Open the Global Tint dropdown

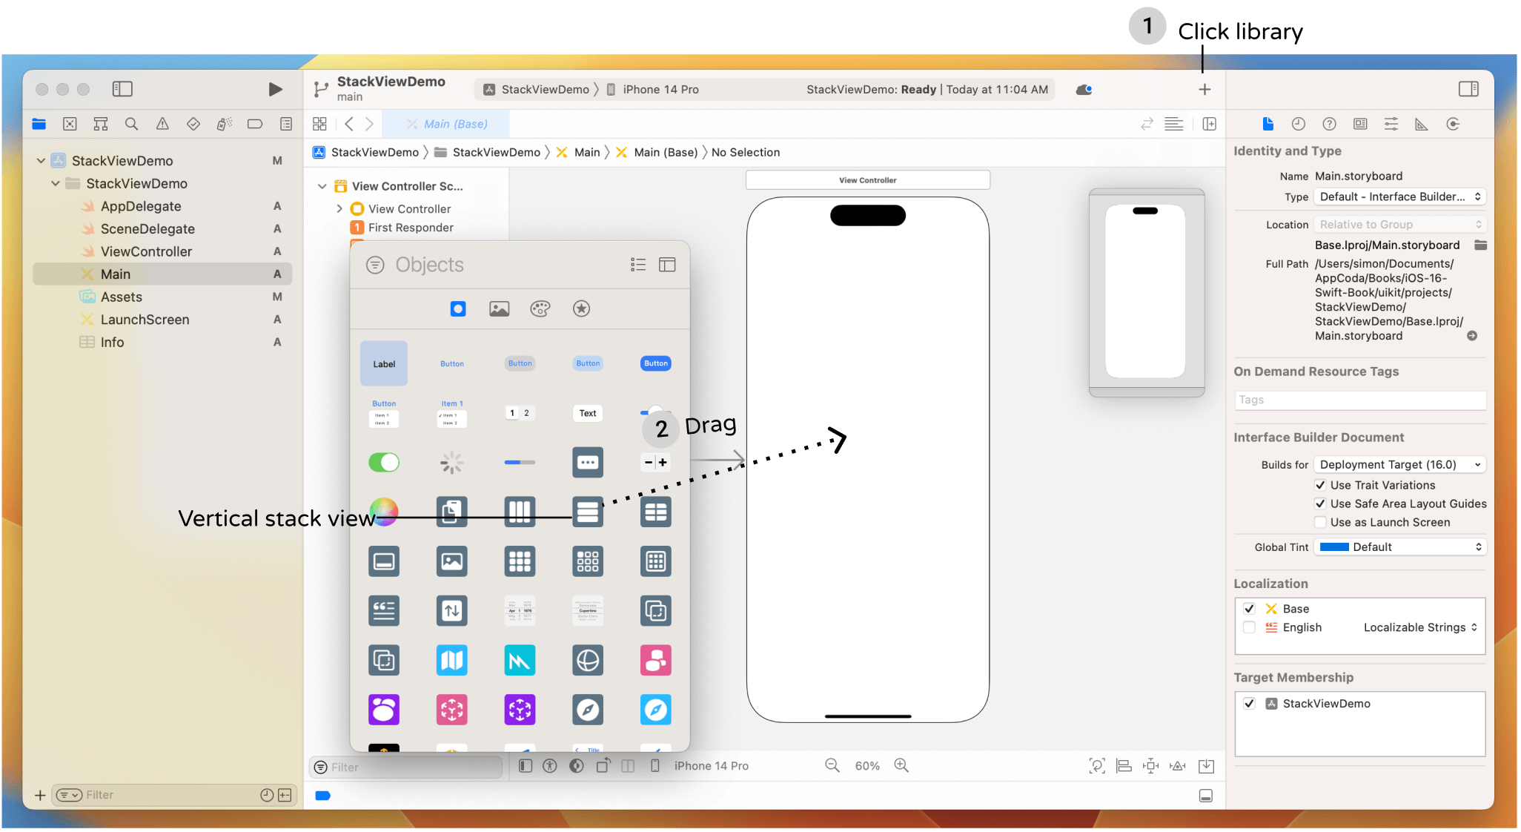click(1399, 547)
